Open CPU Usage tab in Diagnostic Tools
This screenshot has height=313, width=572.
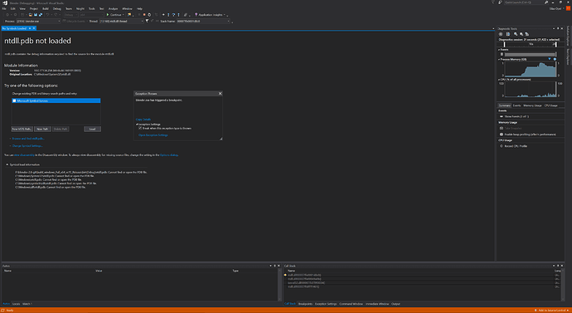pyautogui.click(x=550, y=105)
